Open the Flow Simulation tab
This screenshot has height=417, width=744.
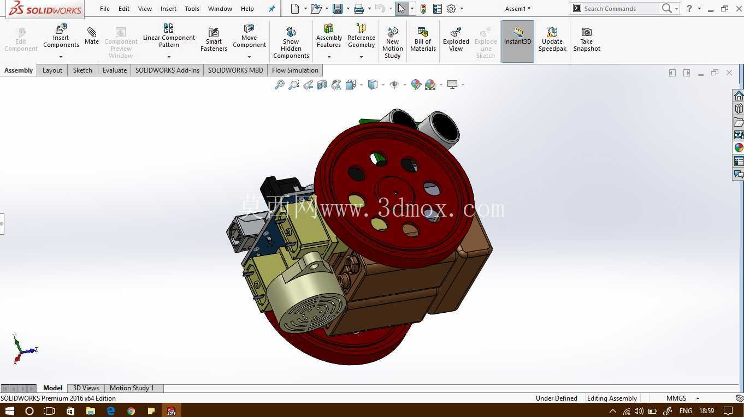click(x=295, y=70)
